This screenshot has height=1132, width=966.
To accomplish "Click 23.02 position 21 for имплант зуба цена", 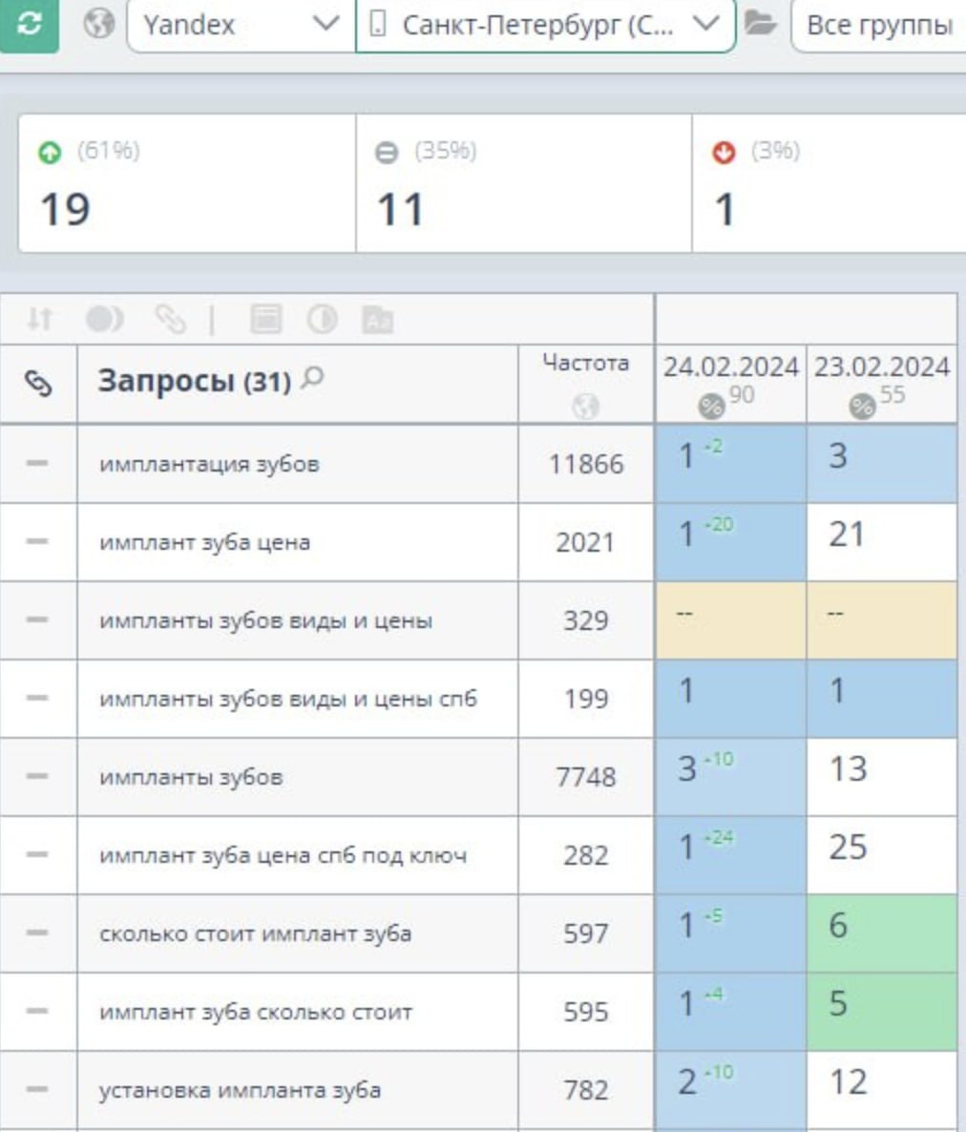I will (882, 542).
